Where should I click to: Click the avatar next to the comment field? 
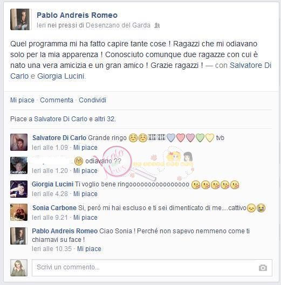pos(19,268)
